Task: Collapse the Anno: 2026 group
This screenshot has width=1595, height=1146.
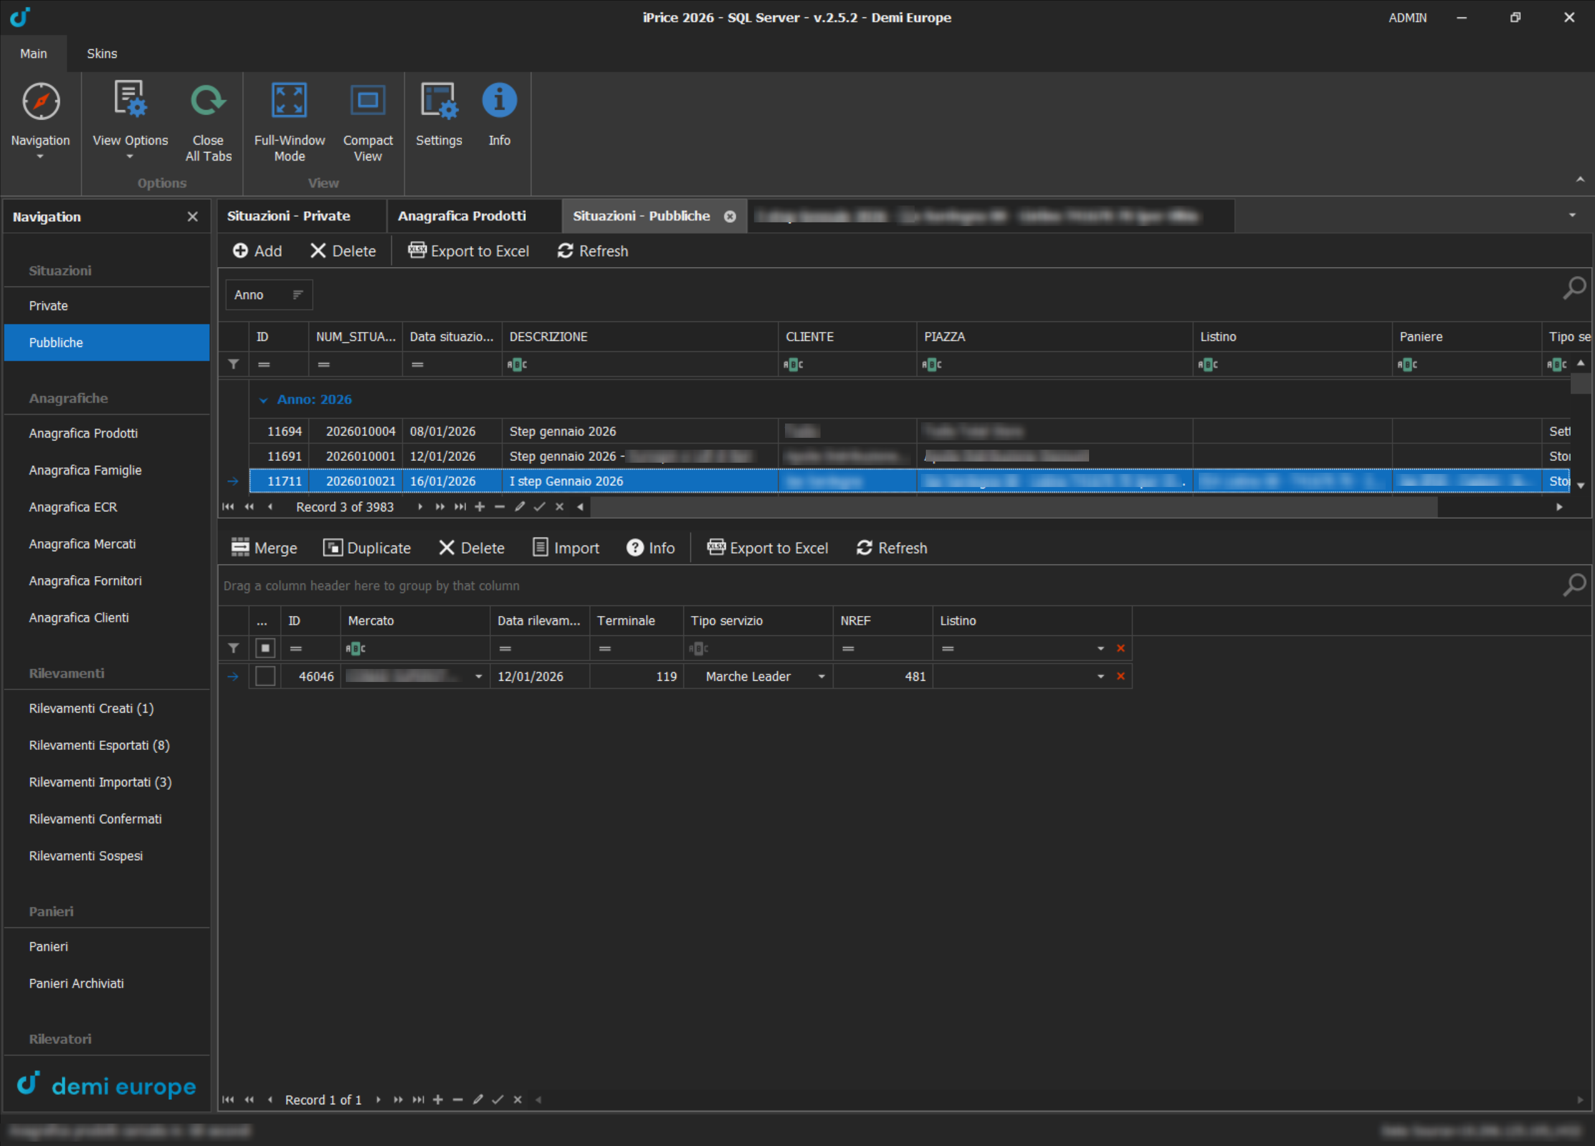Action: 263,400
